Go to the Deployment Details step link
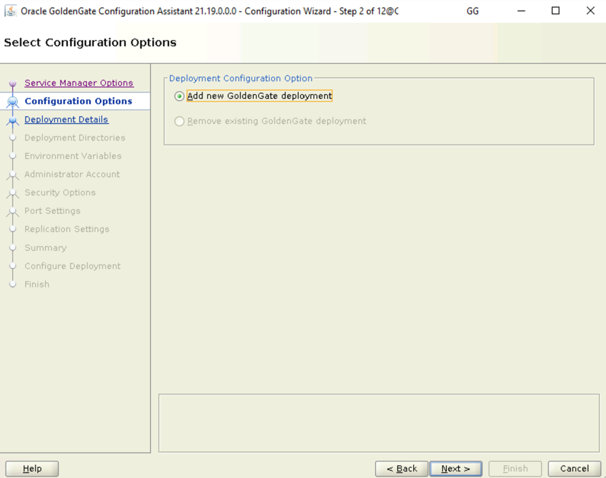Image resolution: width=606 pixels, height=478 pixels. (66, 119)
